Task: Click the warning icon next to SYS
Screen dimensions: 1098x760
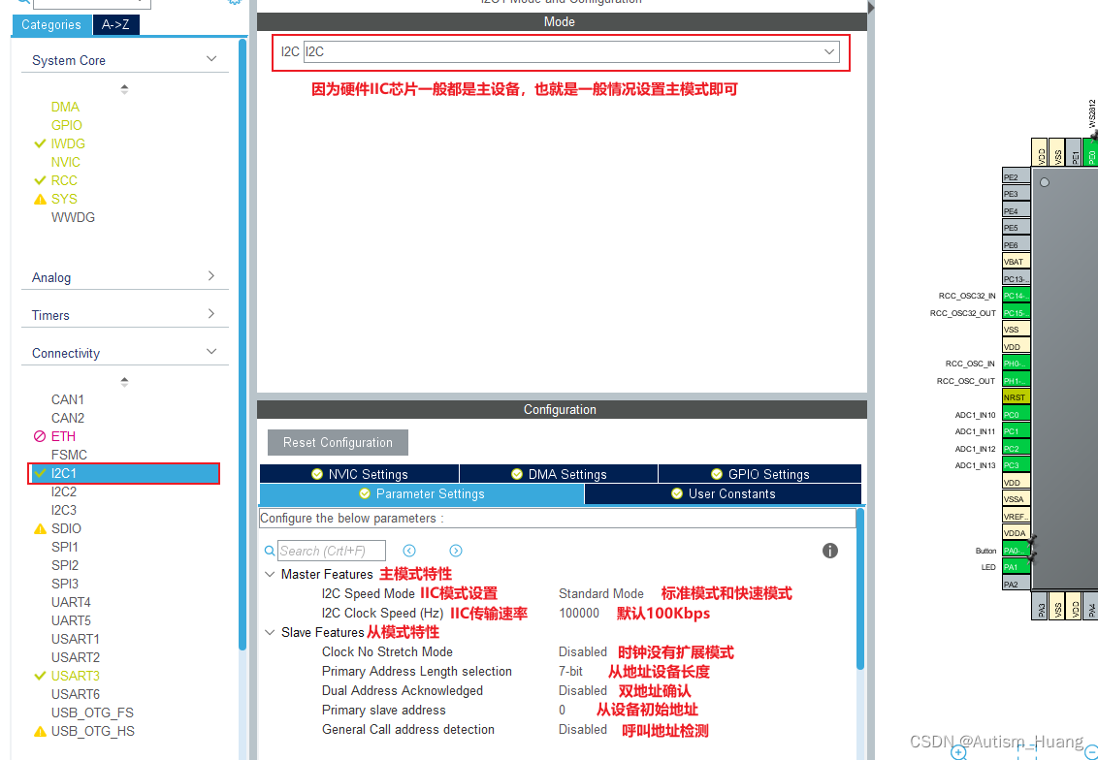Action: click(x=41, y=200)
